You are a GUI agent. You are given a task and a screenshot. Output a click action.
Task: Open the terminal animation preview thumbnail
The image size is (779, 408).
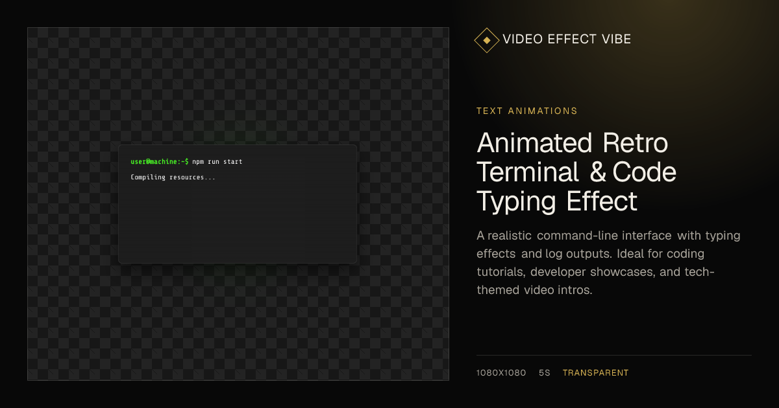[238, 204]
